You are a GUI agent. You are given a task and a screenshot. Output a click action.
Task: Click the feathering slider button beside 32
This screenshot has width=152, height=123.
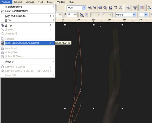(75, 15)
